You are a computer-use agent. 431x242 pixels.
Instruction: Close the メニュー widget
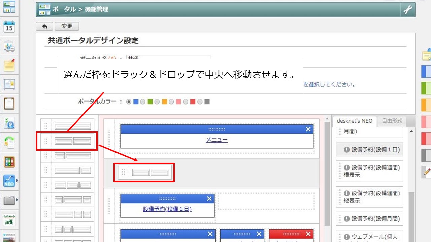point(308,129)
